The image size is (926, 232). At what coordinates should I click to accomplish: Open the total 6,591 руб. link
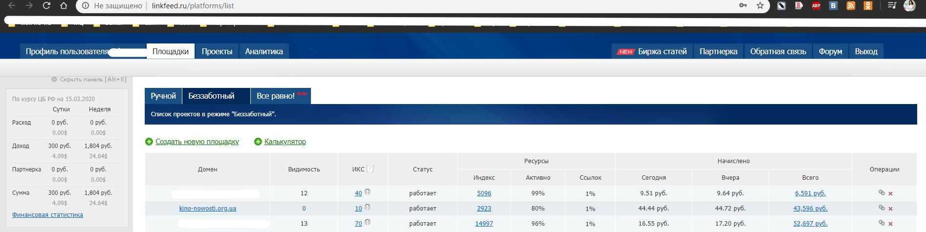click(x=810, y=193)
